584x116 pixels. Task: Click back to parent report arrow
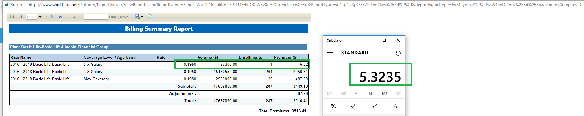pos(74,17)
